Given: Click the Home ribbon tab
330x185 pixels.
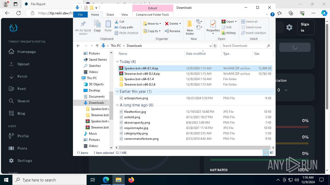Looking at the screenshot, I should click(95, 15).
